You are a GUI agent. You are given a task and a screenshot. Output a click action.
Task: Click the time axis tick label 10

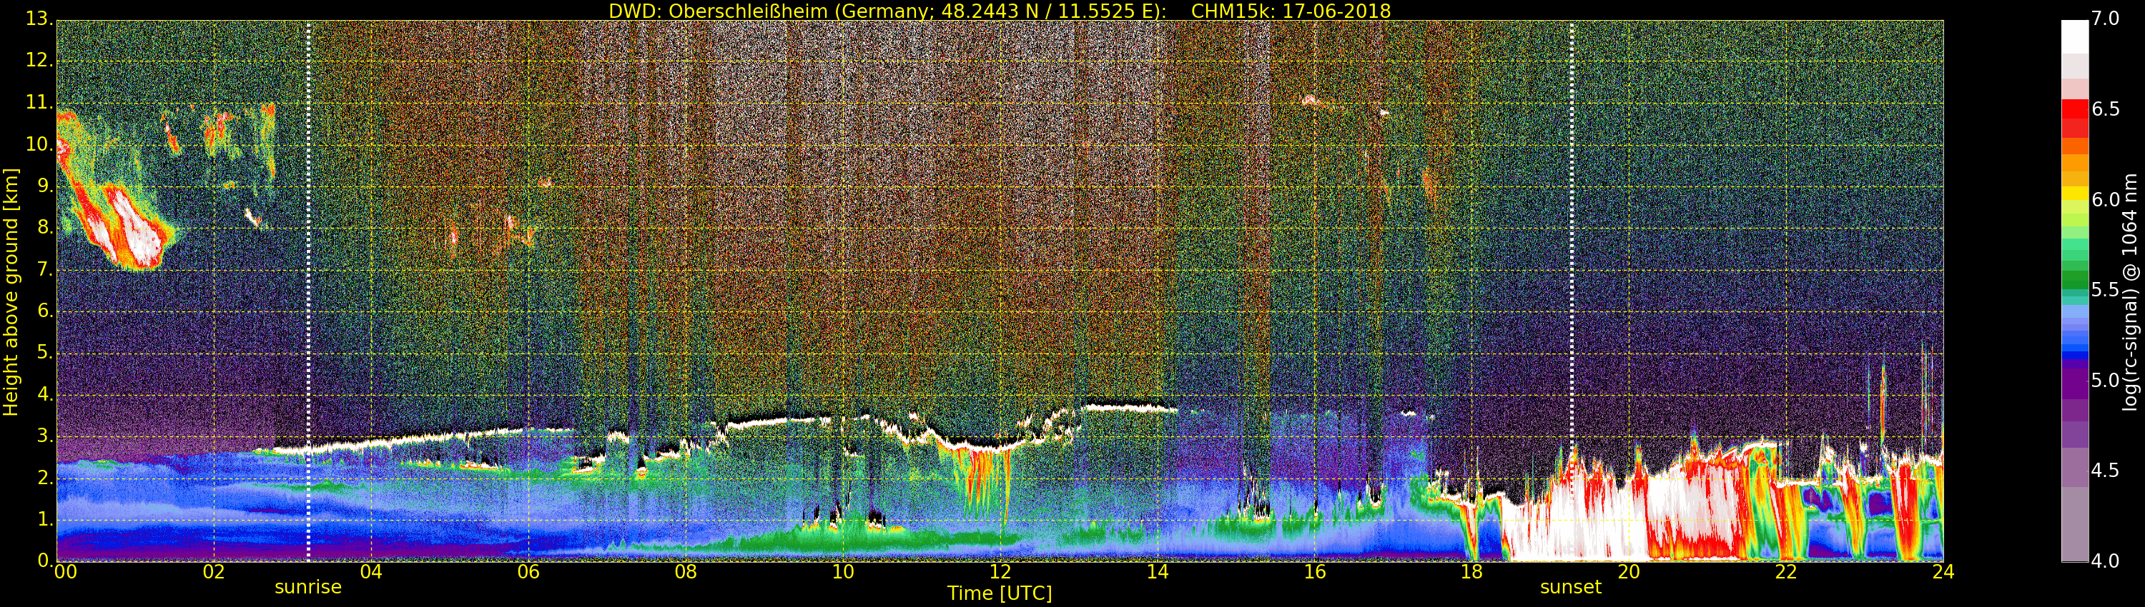[843, 572]
